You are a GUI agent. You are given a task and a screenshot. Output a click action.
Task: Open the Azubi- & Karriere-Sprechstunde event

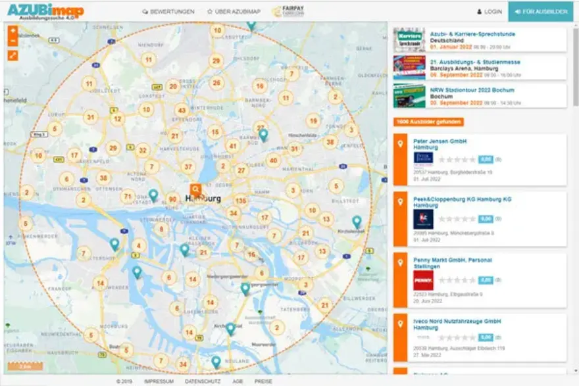pyautogui.click(x=472, y=34)
